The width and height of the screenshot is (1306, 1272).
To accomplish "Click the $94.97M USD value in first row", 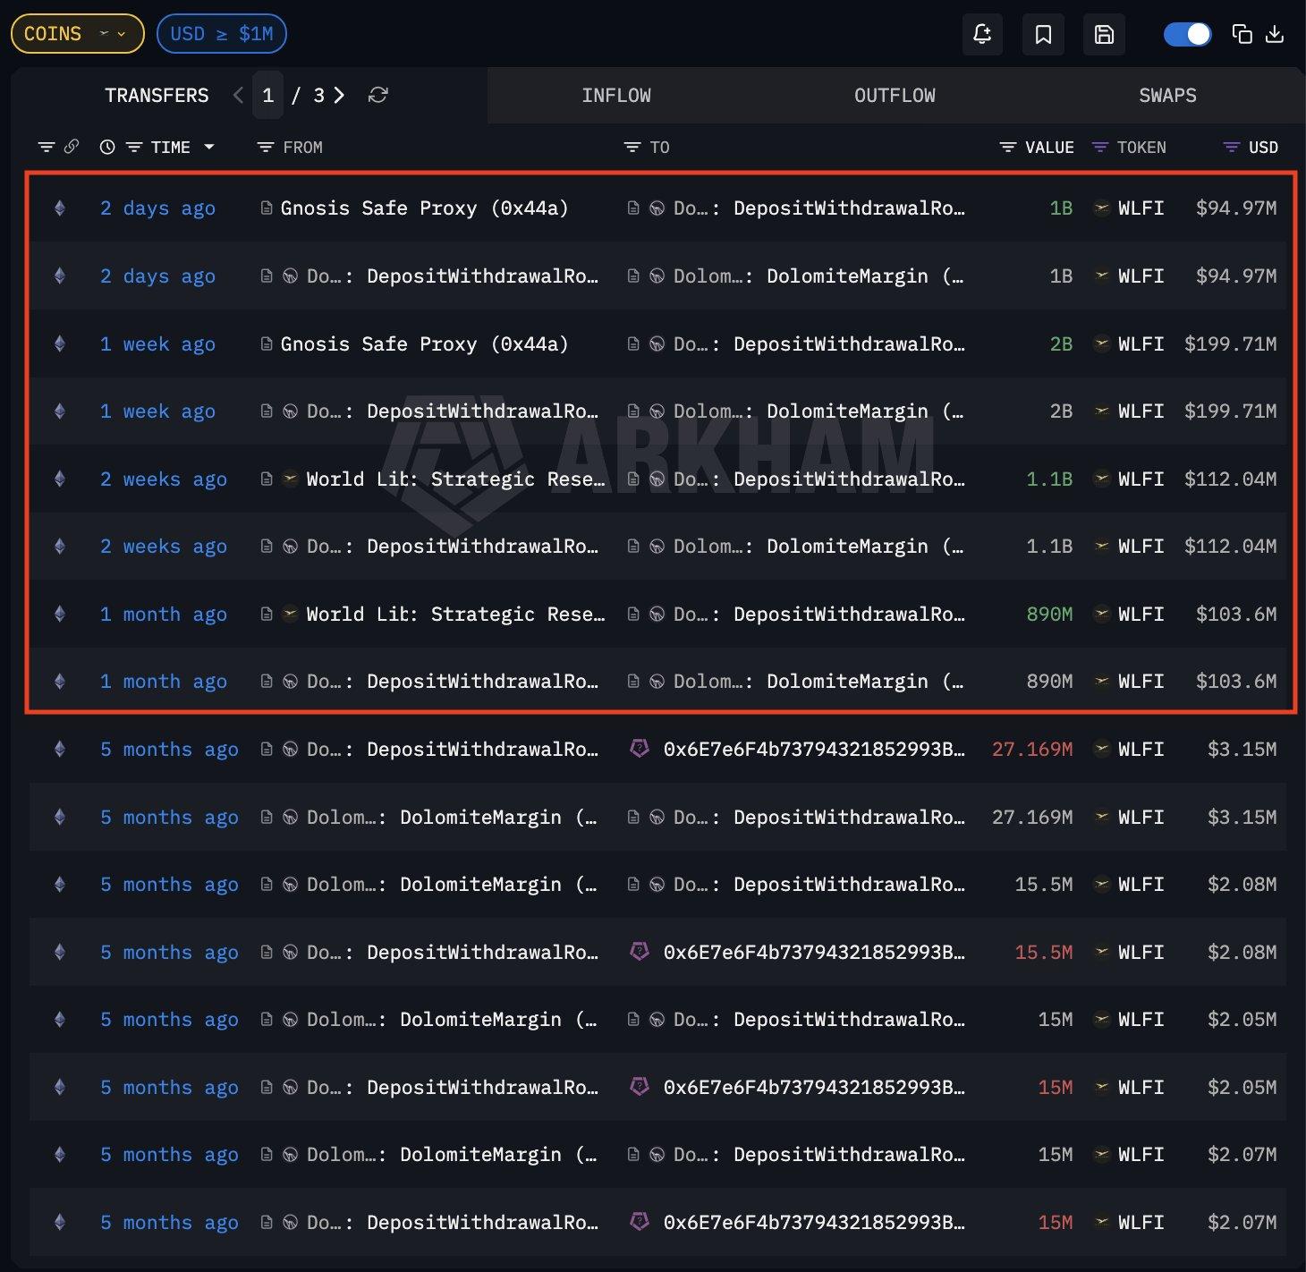I will (x=1236, y=208).
